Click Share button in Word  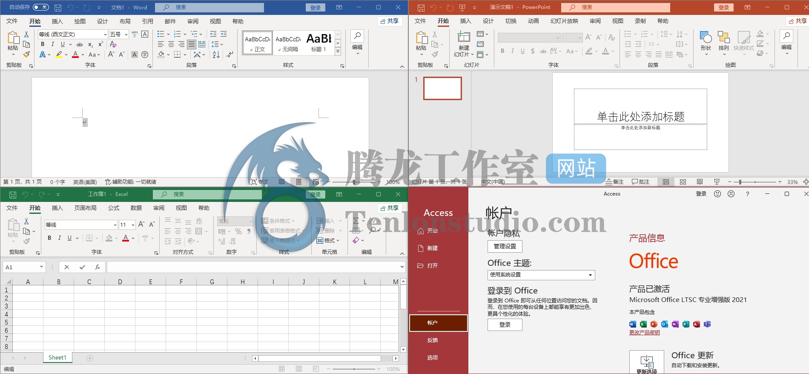click(390, 21)
